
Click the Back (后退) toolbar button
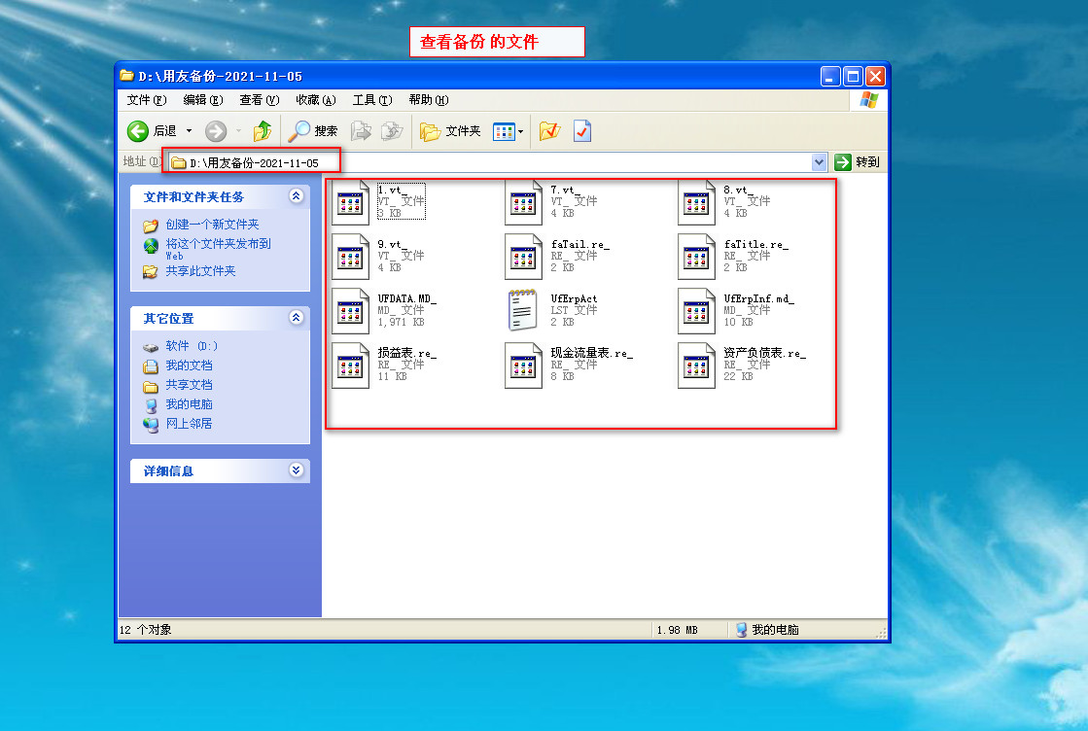pyautogui.click(x=151, y=131)
